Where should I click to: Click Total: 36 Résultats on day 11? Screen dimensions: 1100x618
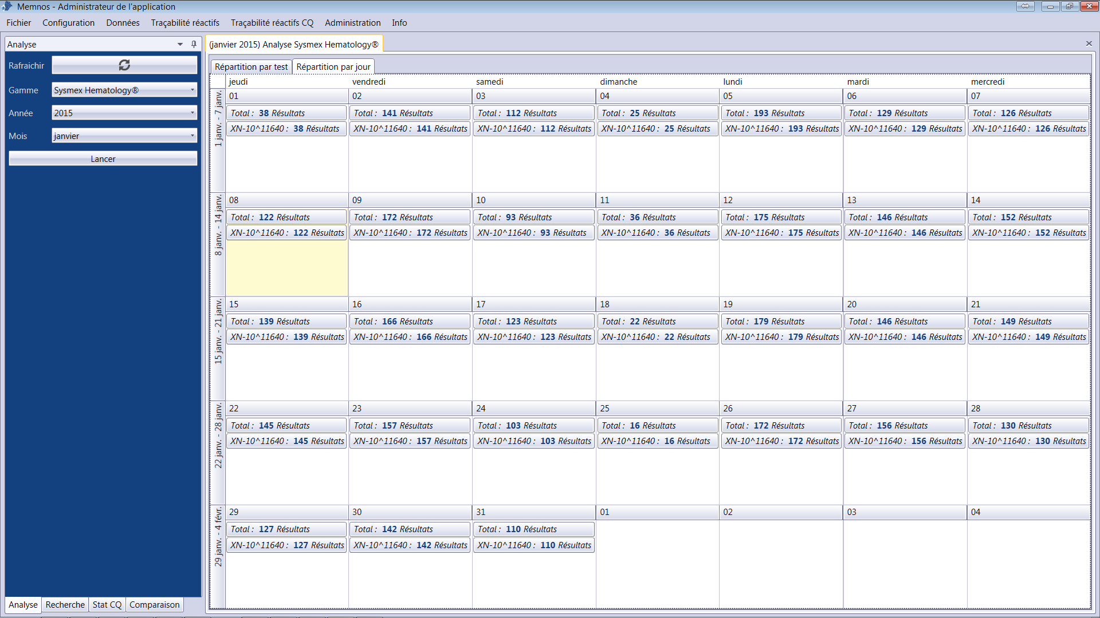tap(658, 217)
